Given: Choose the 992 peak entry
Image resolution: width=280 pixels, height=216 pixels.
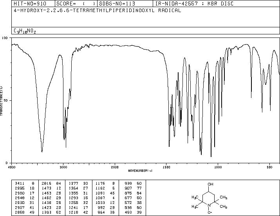Looking at the screenshot, I should point(106,207).
